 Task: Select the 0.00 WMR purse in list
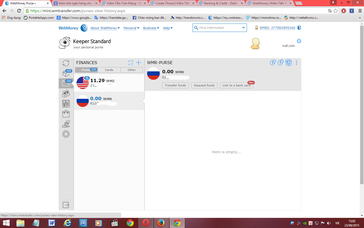pyautogui.click(x=109, y=101)
